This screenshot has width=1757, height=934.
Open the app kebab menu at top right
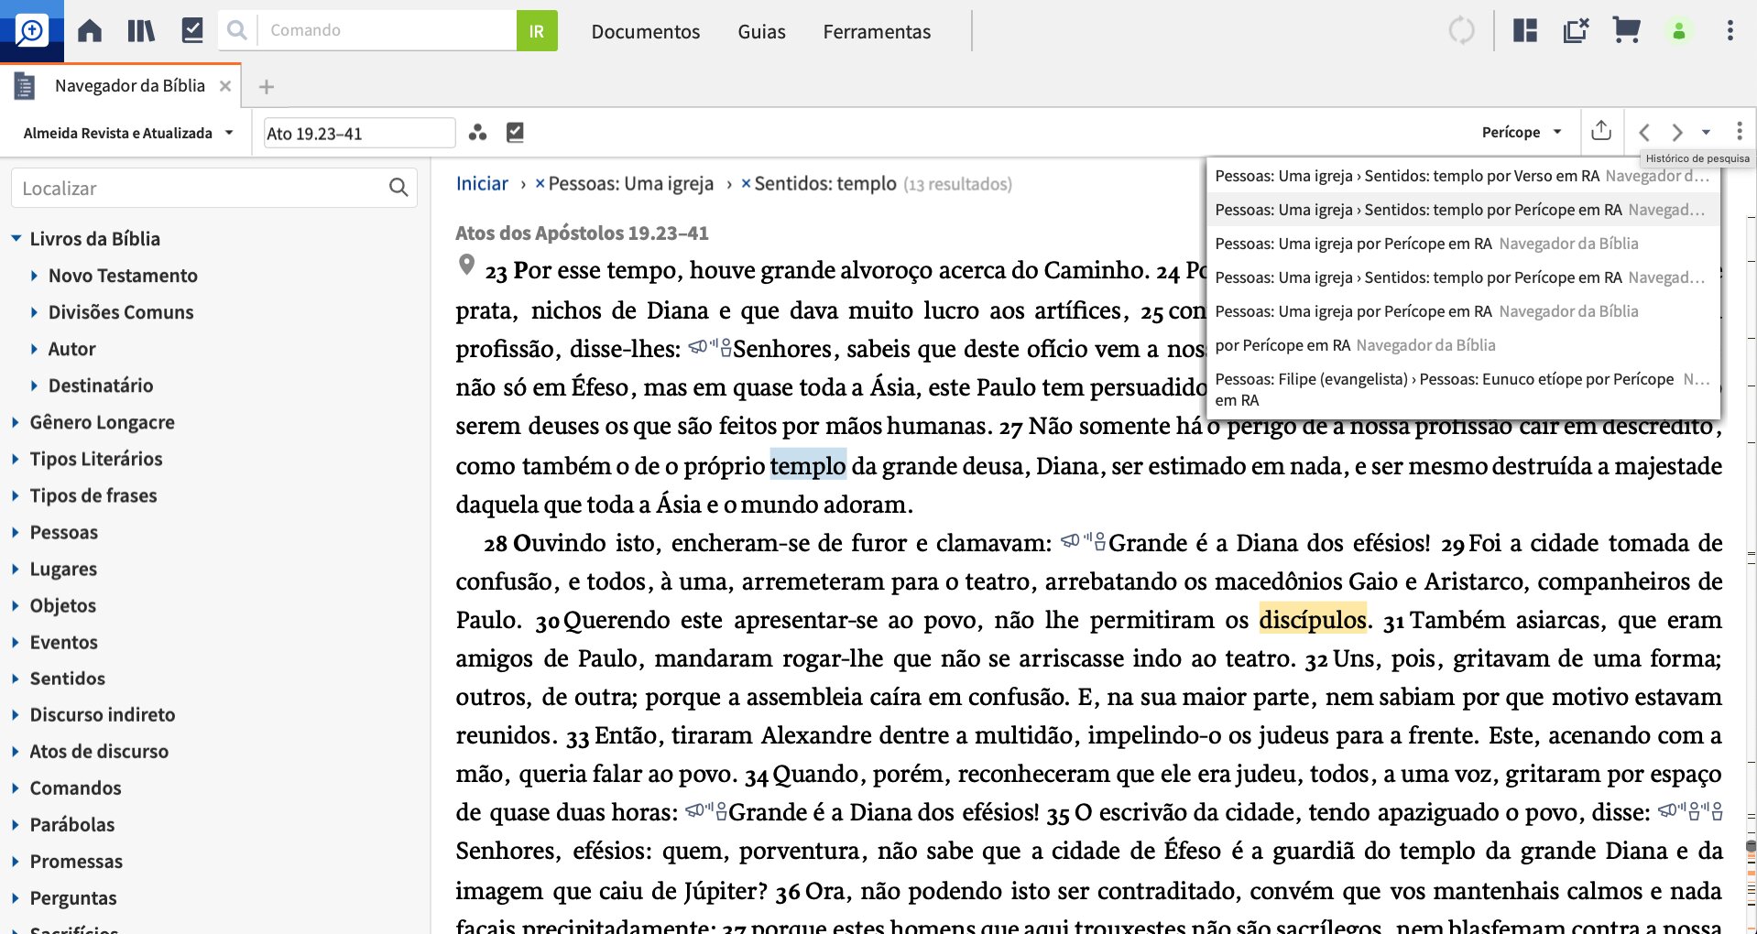pos(1730,31)
